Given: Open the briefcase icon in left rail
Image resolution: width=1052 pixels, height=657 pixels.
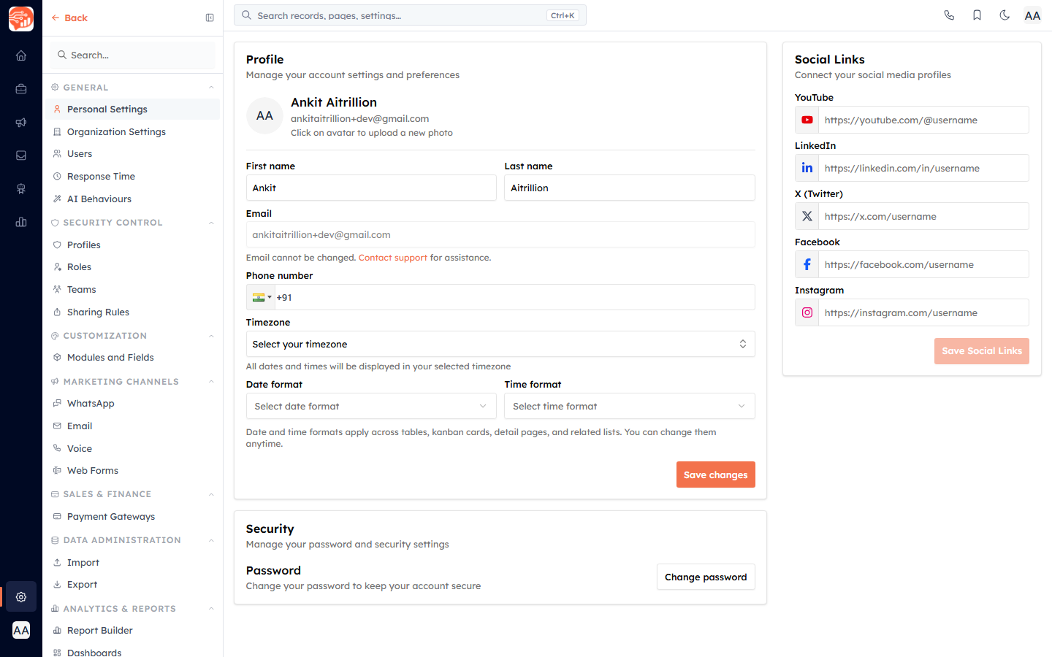Looking at the screenshot, I should point(21,89).
